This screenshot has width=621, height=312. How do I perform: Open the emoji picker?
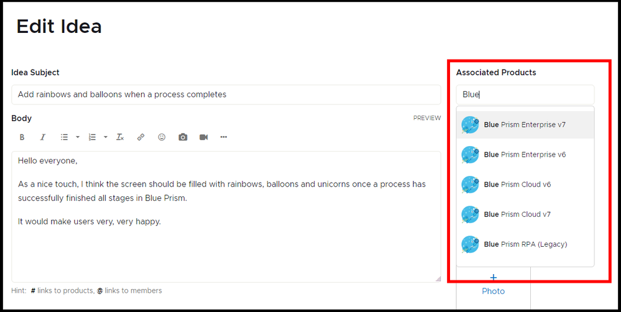click(x=162, y=137)
